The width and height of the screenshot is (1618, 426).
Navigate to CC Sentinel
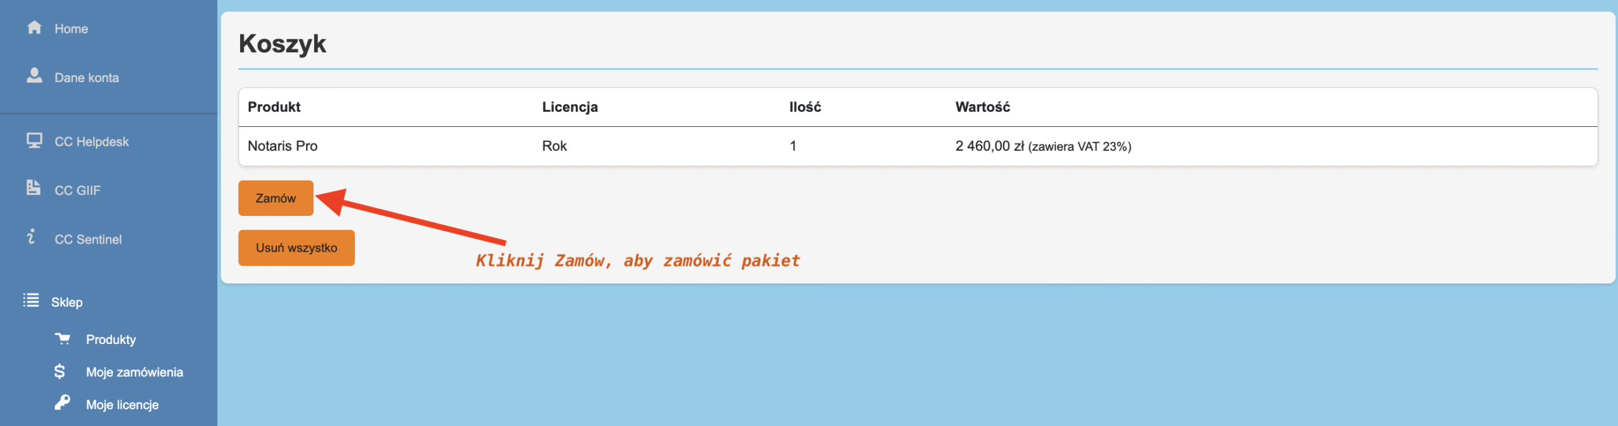(88, 240)
